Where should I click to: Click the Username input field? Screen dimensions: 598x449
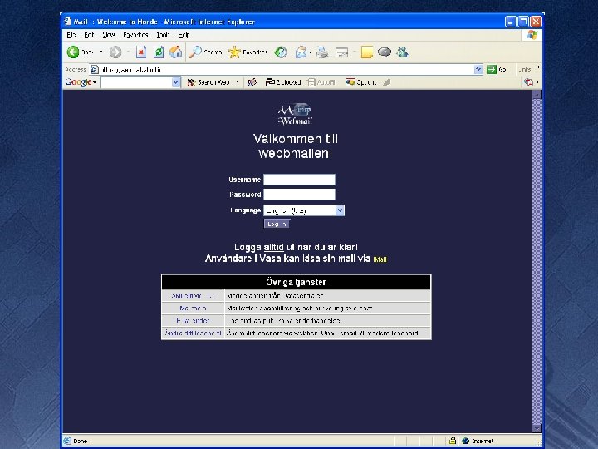tap(299, 180)
